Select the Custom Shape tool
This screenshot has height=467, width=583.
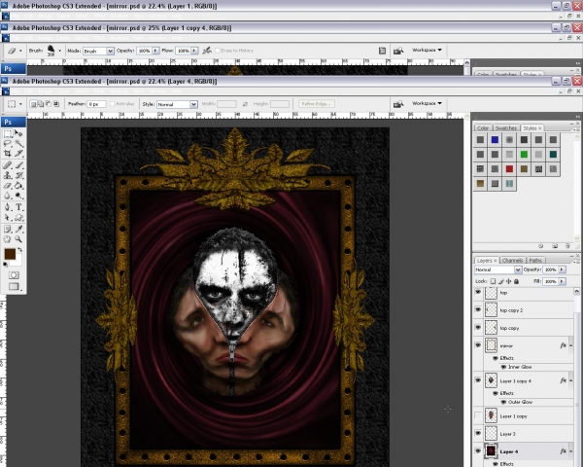tap(18, 218)
